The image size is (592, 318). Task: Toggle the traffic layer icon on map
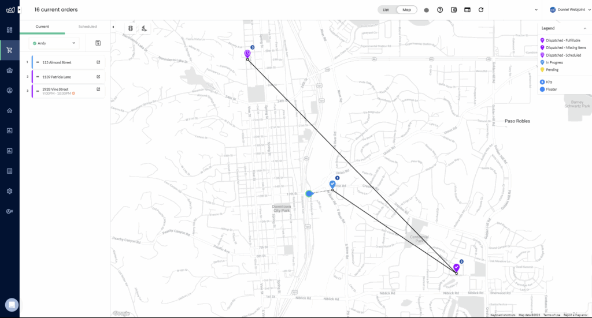pyautogui.click(x=130, y=28)
